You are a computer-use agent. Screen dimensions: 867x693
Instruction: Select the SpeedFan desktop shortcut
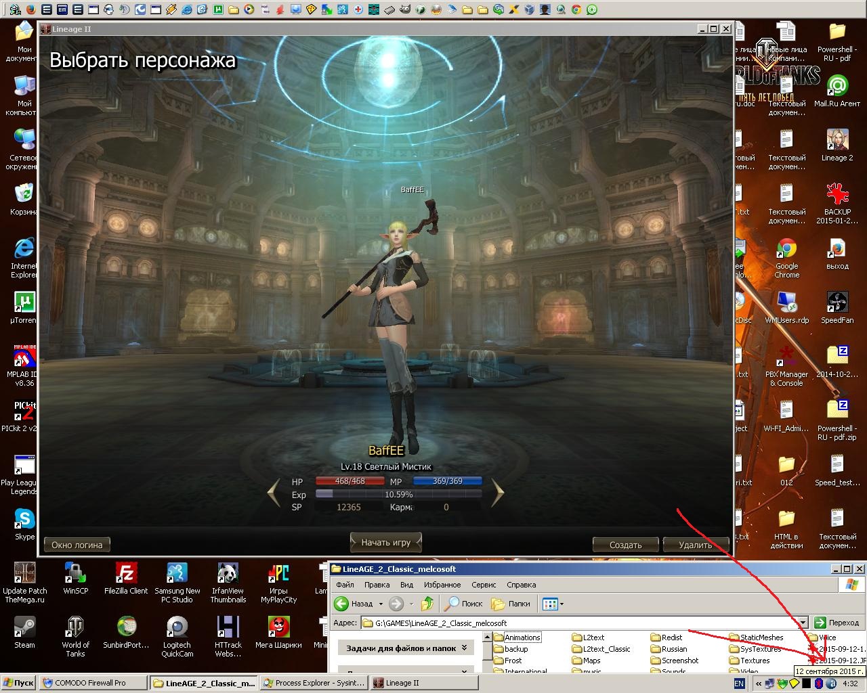pos(837,308)
